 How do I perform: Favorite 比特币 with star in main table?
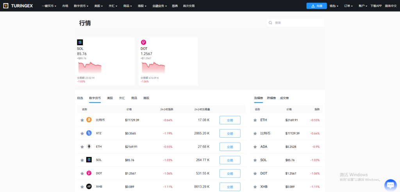coord(82,120)
